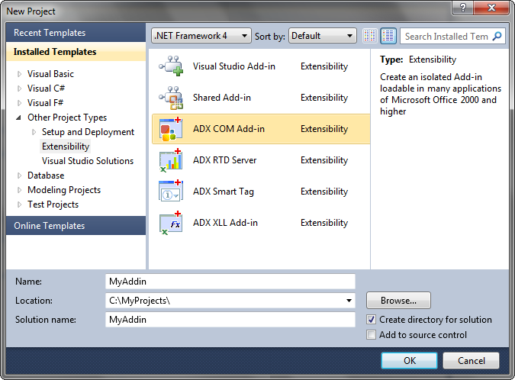This screenshot has width=515, height=380.
Task: Choose the ADX COM Add-in icon
Action: tap(171, 129)
